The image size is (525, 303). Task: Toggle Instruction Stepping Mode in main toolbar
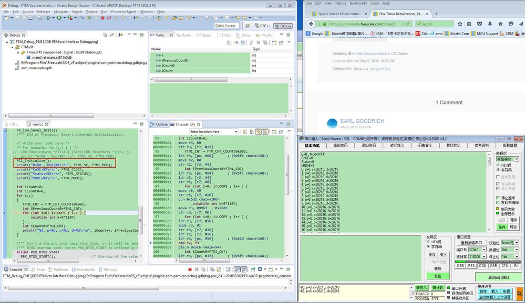[x=136, y=18]
